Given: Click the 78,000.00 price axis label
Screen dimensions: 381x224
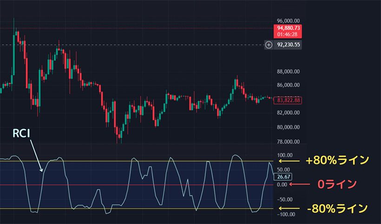Looking at the screenshot, I should 288,142.
